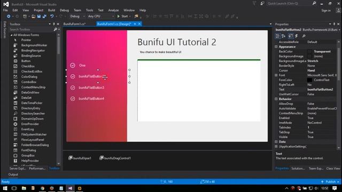The image size is (342, 192).
Task: Click the Open File toolbar icon
Action: [x=33, y=17]
